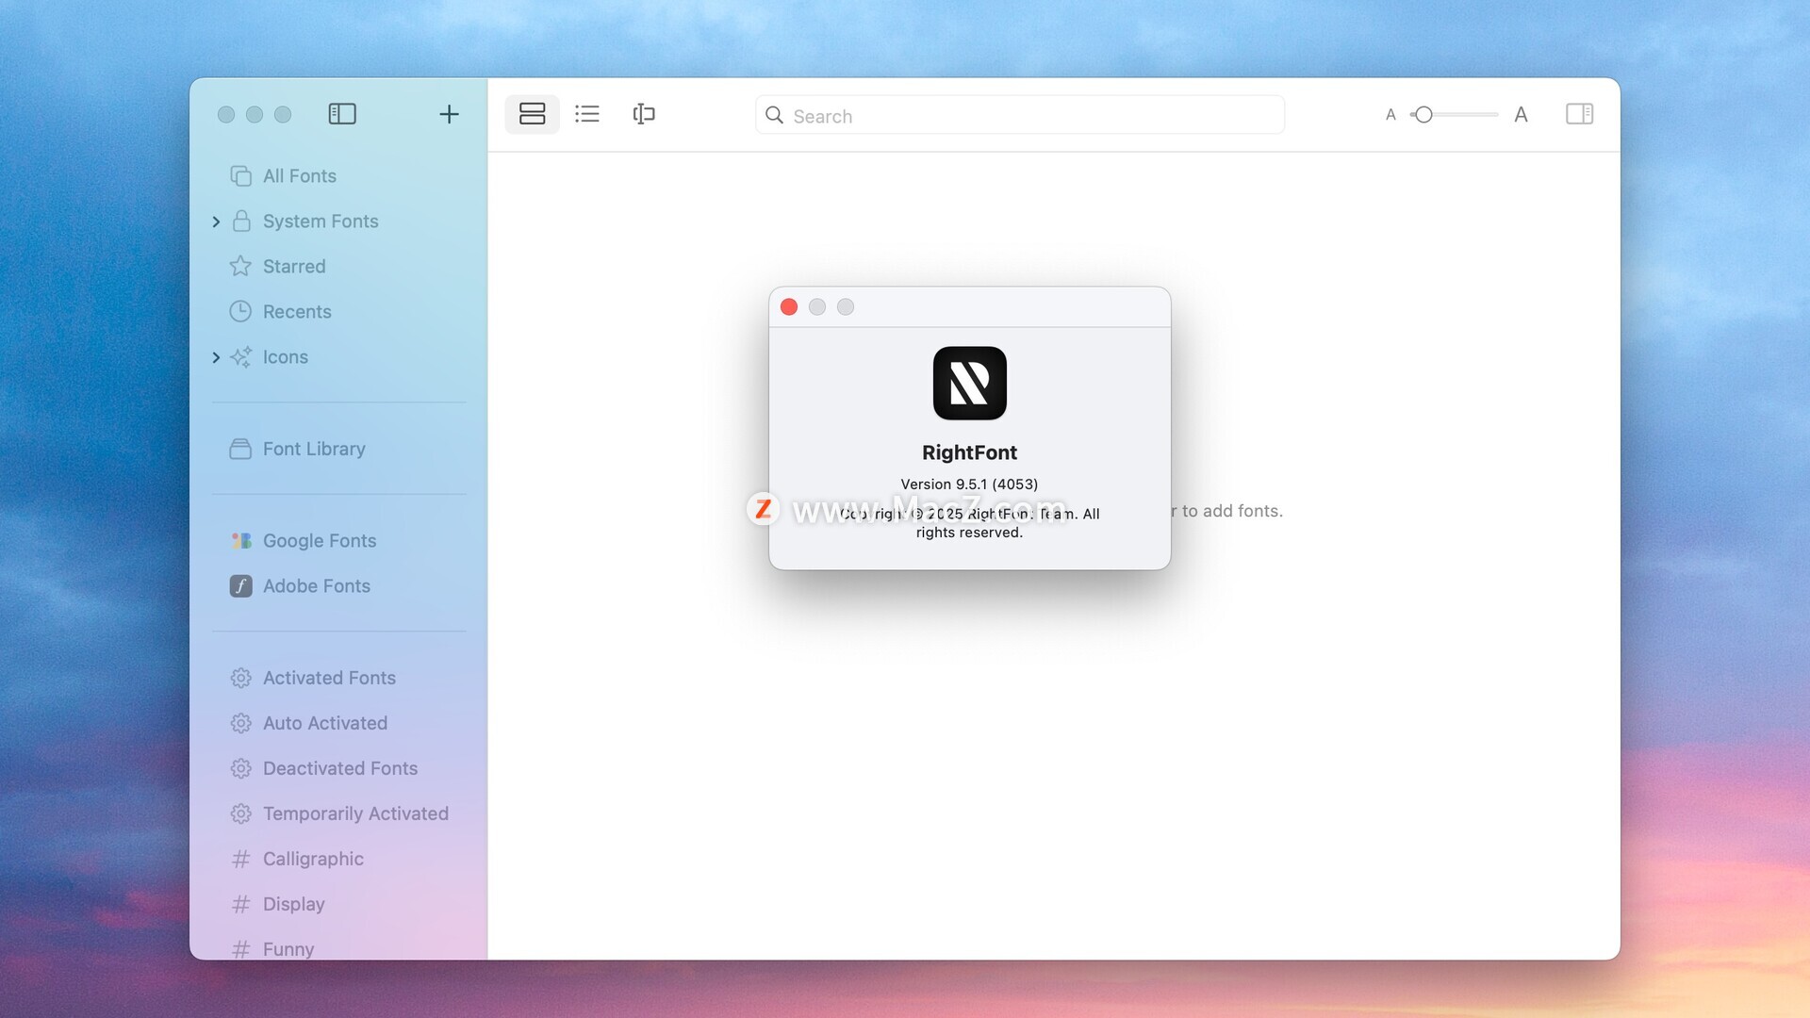Select Deactivated Fonts list
The height and width of the screenshot is (1018, 1810).
[339, 768]
